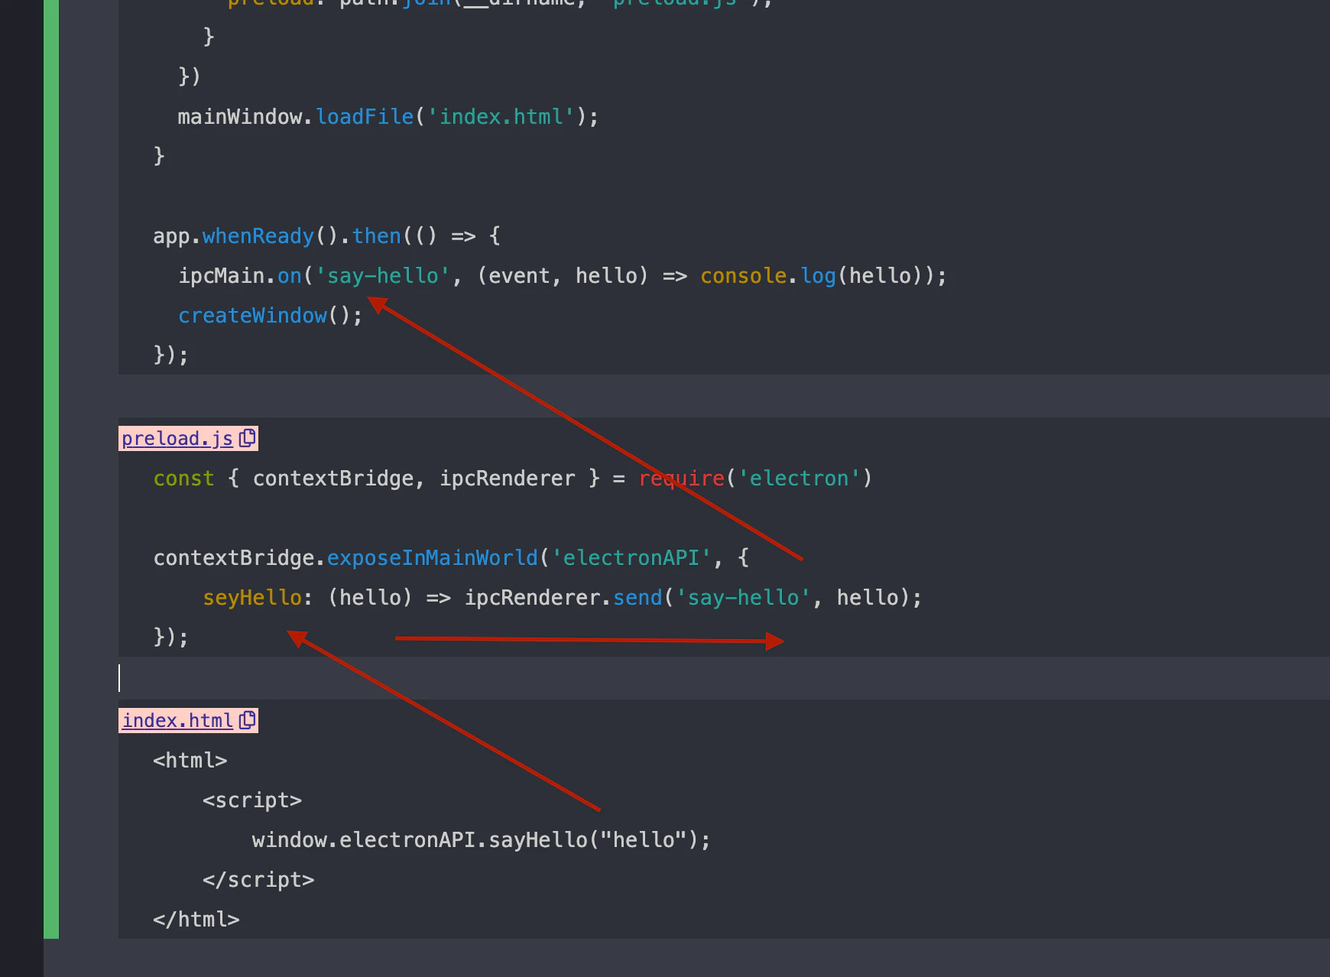Image resolution: width=1330 pixels, height=977 pixels.
Task: Click the 'electronAPI' string literal
Action: click(631, 557)
